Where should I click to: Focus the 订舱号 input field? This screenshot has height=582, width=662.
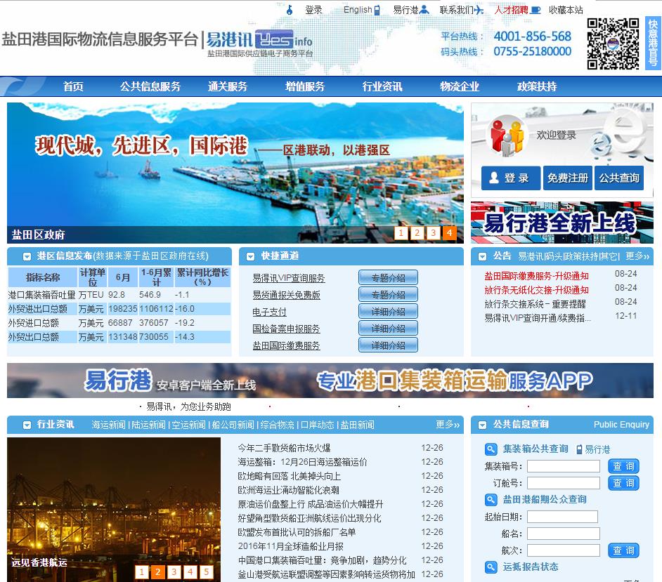coord(563,483)
